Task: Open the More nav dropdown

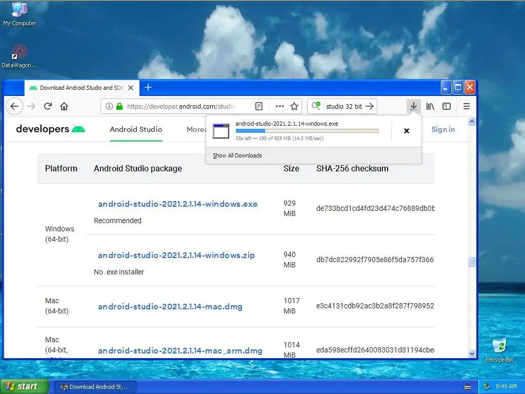Action: pyautogui.click(x=196, y=129)
